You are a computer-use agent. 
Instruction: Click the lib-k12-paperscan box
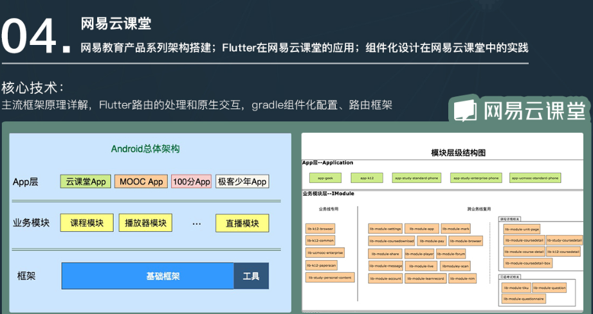click(321, 265)
